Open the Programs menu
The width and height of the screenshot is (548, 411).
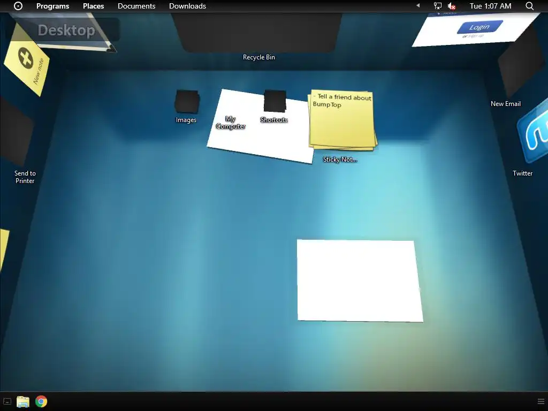pyautogui.click(x=52, y=6)
